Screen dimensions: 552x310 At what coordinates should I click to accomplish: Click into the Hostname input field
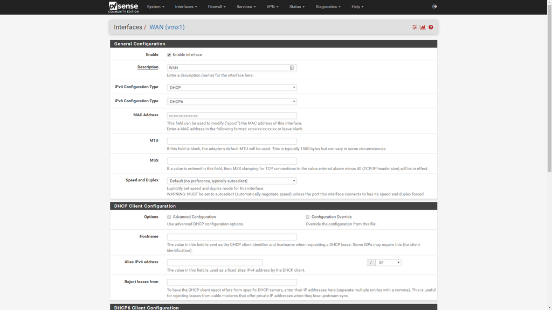[231, 236]
